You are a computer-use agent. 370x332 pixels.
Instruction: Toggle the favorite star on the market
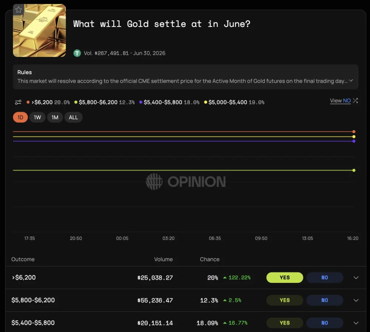click(x=18, y=10)
